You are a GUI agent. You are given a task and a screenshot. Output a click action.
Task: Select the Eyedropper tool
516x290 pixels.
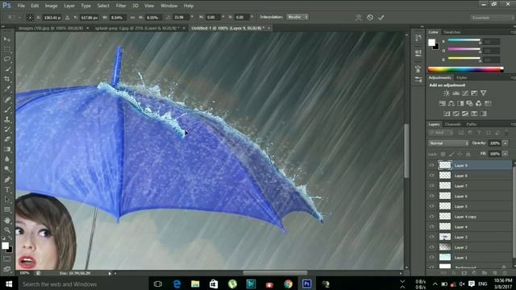[7, 89]
